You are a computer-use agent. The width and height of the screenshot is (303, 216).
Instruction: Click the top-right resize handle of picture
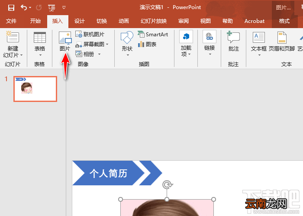coord(213,199)
